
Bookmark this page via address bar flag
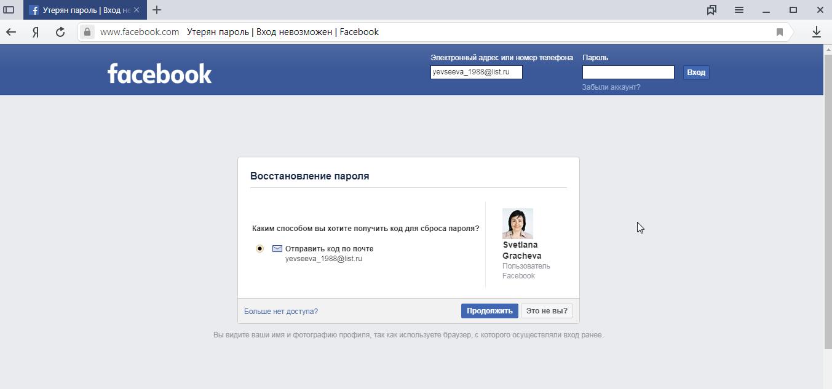pyautogui.click(x=780, y=32)
